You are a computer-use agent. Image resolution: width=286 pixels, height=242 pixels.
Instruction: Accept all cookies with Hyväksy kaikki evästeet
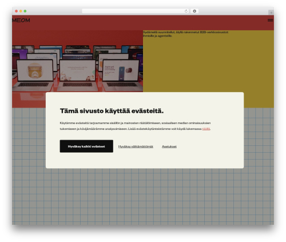[86, 146]
